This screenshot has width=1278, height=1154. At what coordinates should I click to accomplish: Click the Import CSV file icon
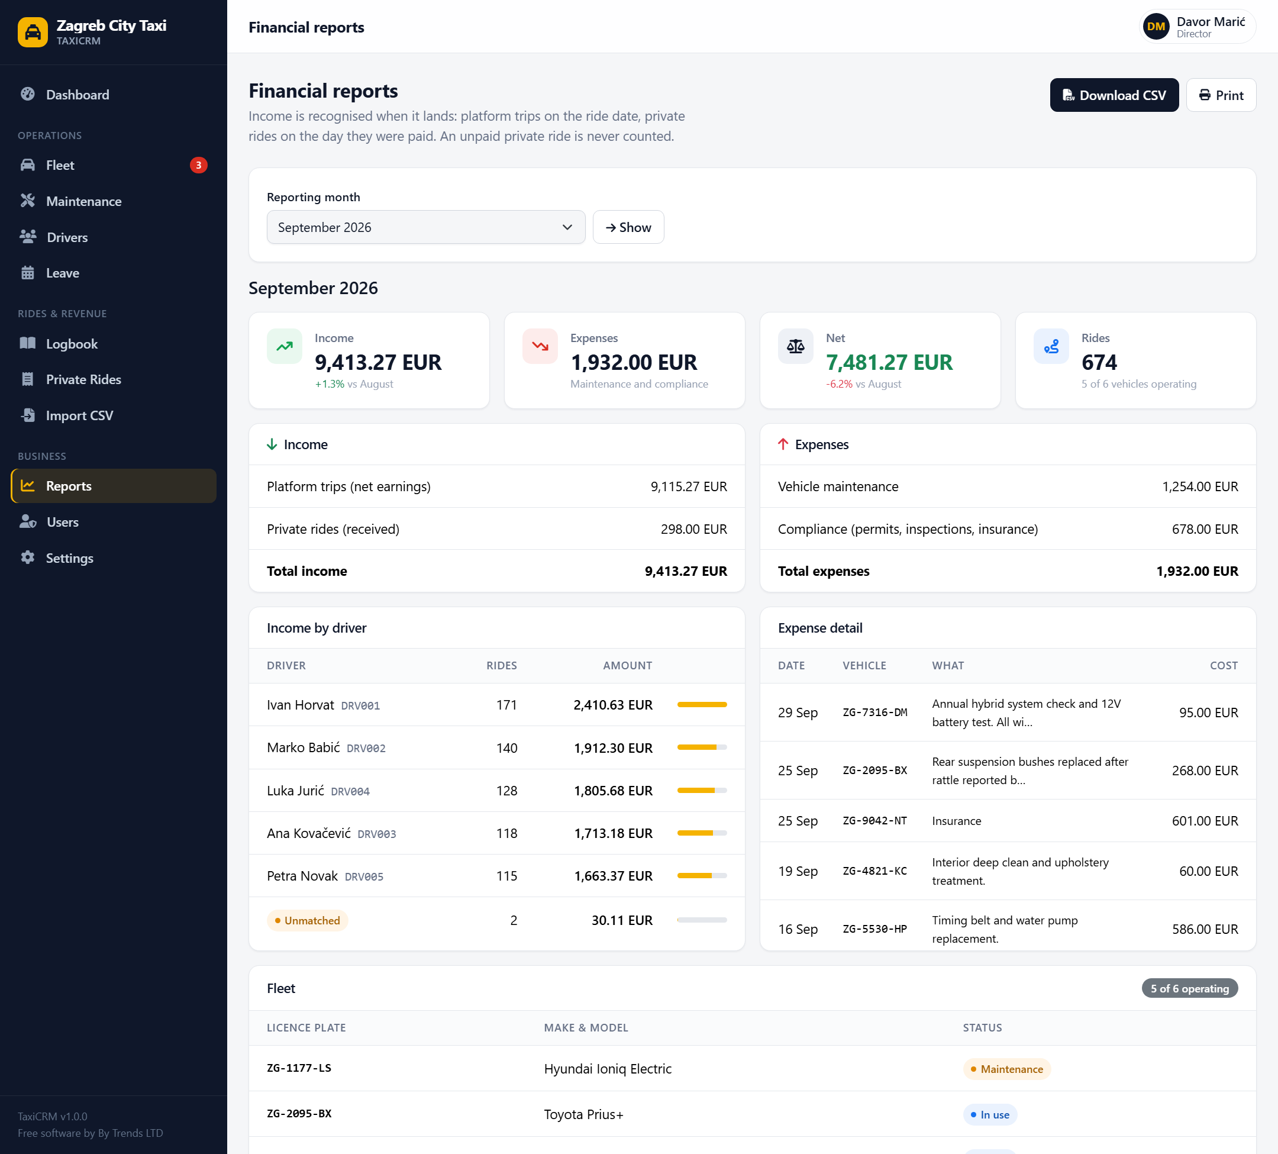click(x=28, y=415)
